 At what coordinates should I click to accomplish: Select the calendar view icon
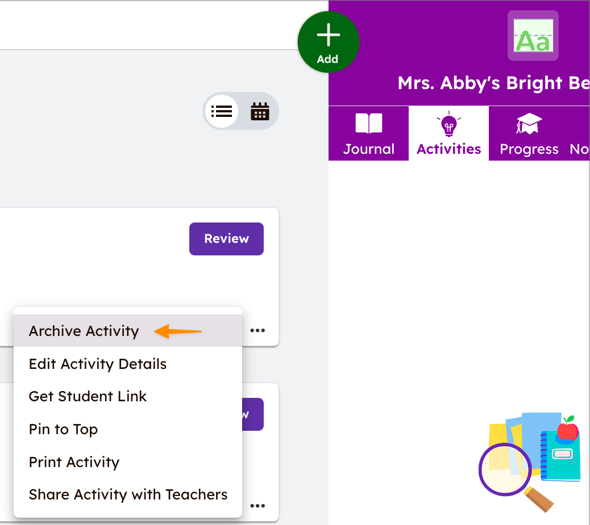tap(260, 111)
